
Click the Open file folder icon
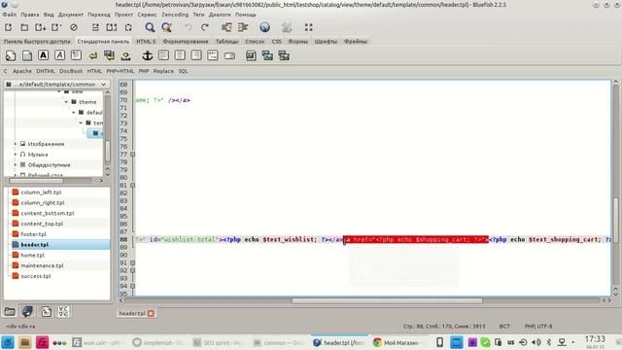[24, 27]
